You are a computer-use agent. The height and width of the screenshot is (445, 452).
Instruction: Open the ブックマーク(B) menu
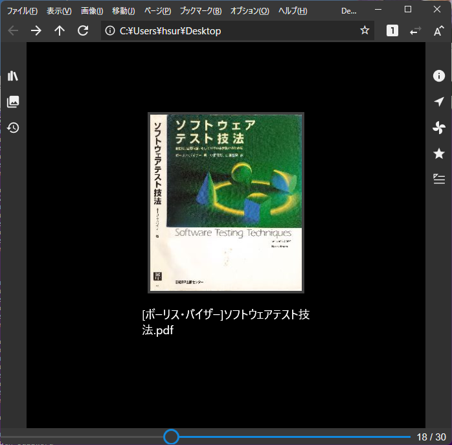click(x=200, y=11)
